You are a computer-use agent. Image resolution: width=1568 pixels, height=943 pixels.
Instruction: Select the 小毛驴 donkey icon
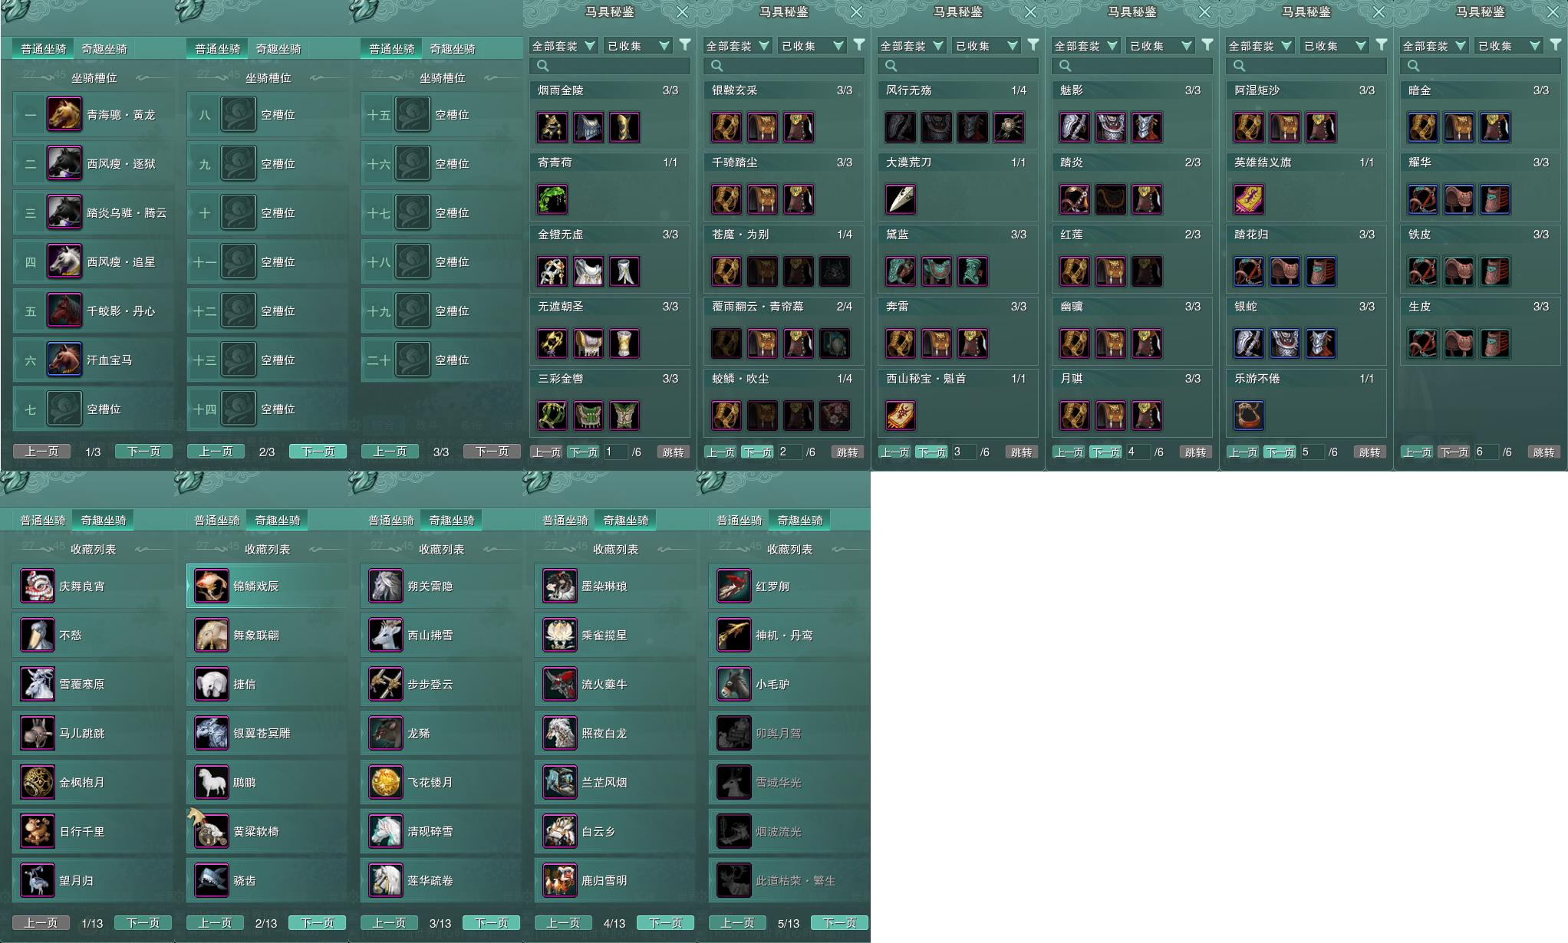(x=733, y=684)
